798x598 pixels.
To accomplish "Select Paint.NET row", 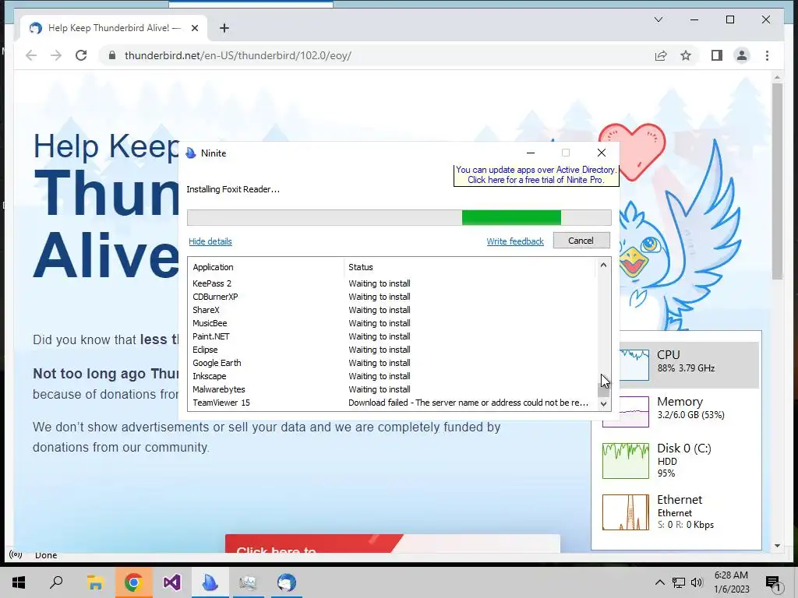I will 392,336.
